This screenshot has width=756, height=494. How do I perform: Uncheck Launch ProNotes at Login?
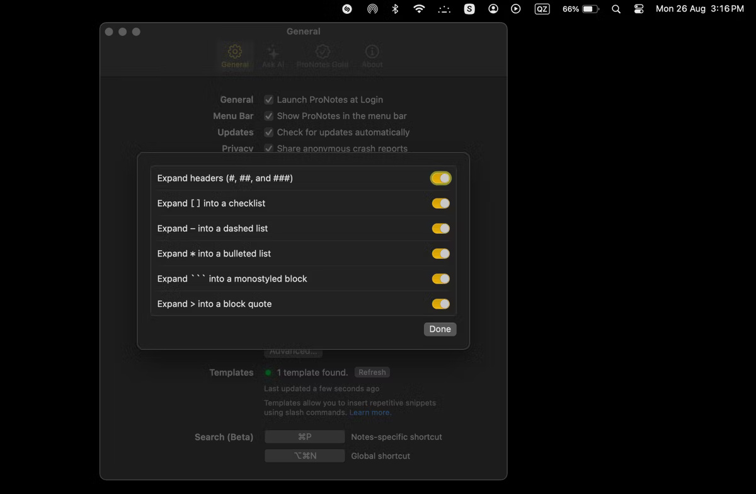[x=268, y=100]
